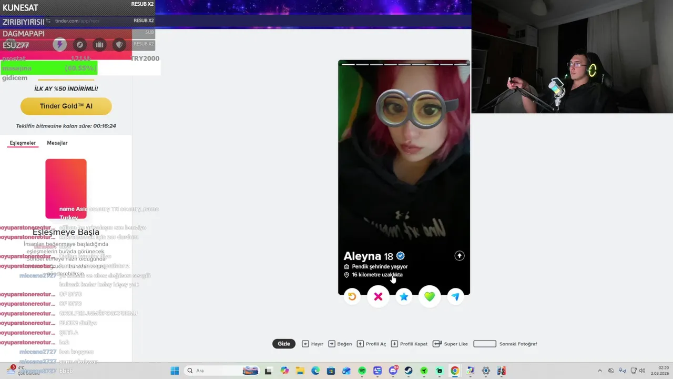Click the network status tray icon
This screenshot has height=379, width=673.
[633, 371]
